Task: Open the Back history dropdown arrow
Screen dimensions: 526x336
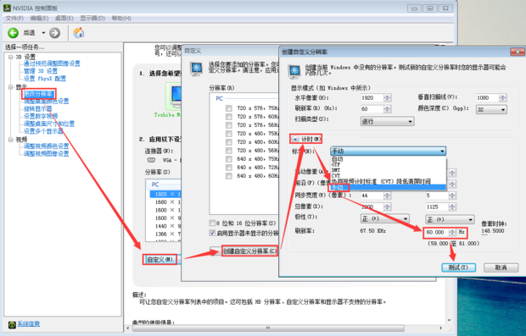Action: [x=43, y=33]
